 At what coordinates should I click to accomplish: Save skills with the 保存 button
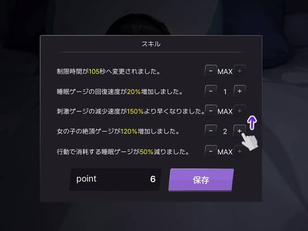coord(201,180)
